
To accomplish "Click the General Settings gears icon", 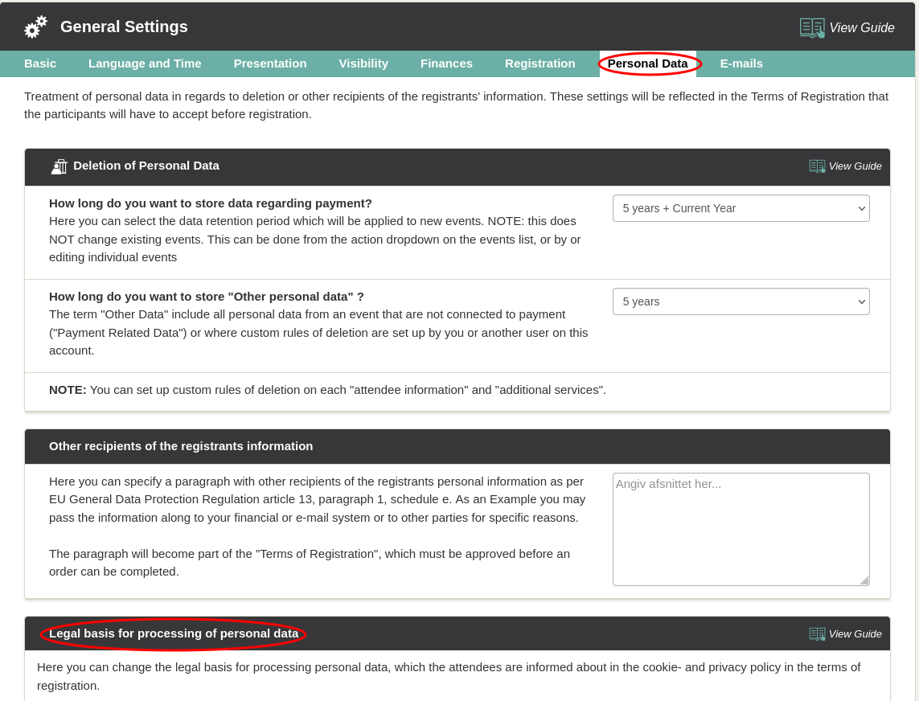I will pos(35,27).
